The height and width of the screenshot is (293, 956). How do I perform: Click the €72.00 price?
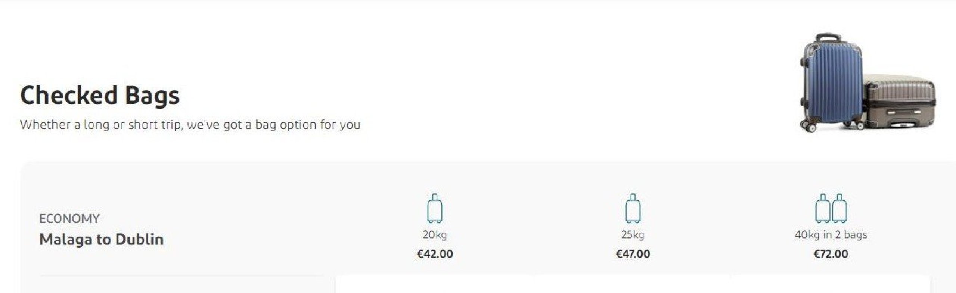click(831, 254)
